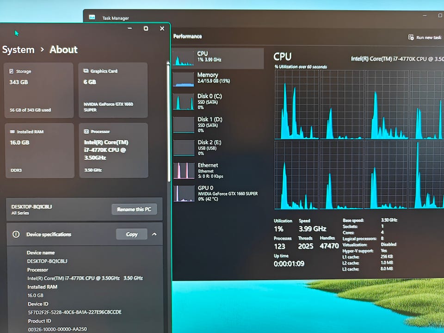Click the Memory mini graph thumbnail
The height and width of the screenshot is (333, 444).
pyautogui.click(x=184, y=80)
